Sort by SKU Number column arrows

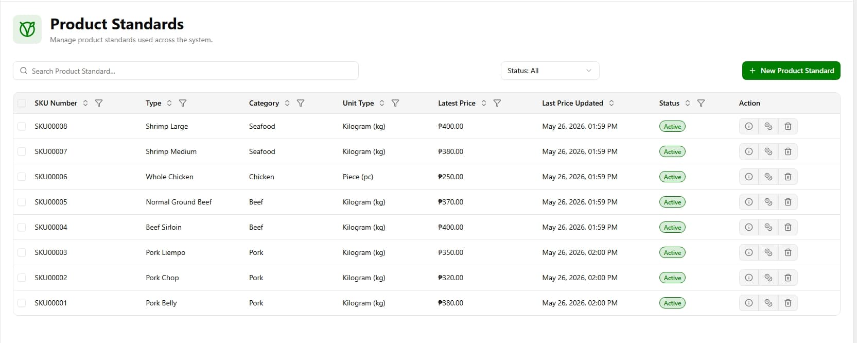[x=85, y=103]
